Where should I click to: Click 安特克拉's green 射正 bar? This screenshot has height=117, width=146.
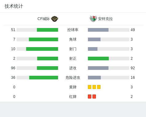(98, 58)
